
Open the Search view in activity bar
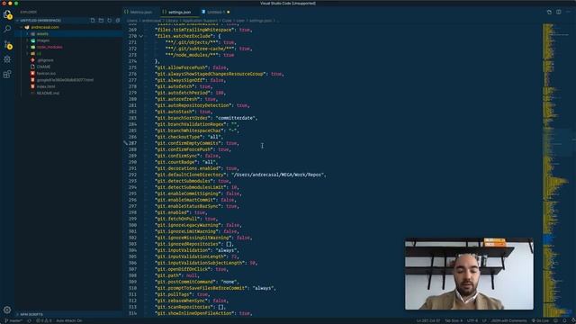pyautogui.click(x=7, y=29)
